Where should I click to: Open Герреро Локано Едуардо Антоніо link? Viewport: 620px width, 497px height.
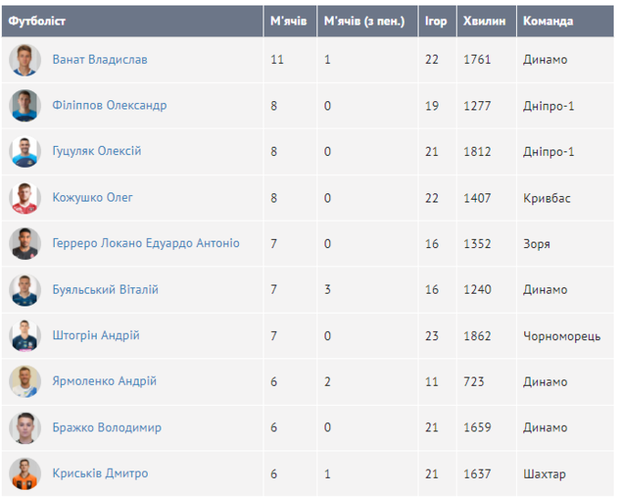146,244
